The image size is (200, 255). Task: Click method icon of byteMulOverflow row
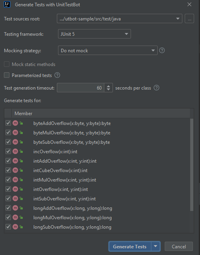pos(15,132)
